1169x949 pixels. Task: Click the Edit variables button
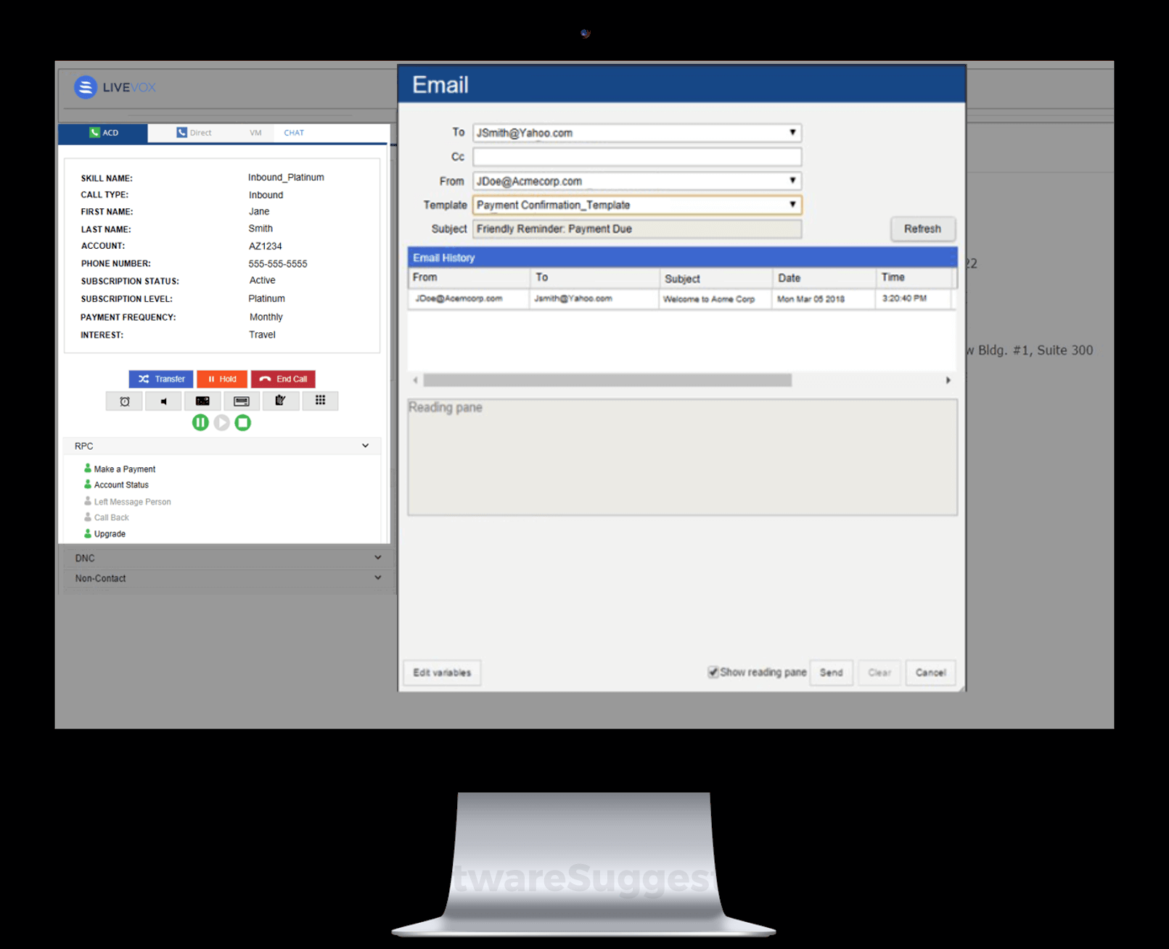point(441,673)
